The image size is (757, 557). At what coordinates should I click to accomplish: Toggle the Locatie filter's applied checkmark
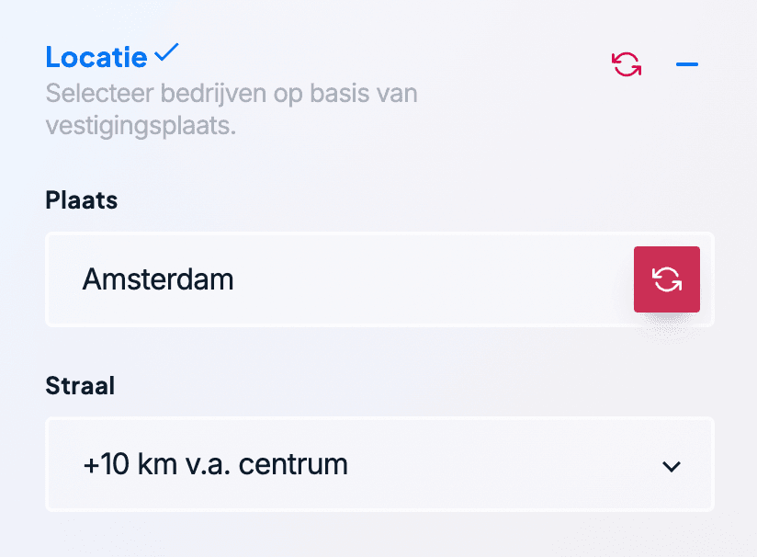tap(166, 54)
